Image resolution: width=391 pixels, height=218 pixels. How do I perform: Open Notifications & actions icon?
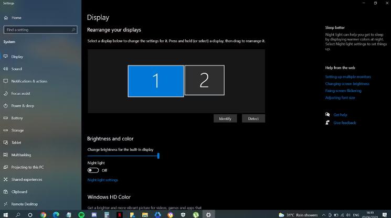click(x=5, y=81)
